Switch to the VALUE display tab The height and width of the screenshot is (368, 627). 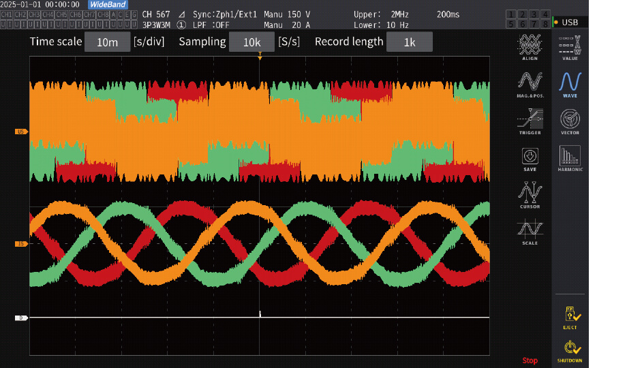point(570,47)
